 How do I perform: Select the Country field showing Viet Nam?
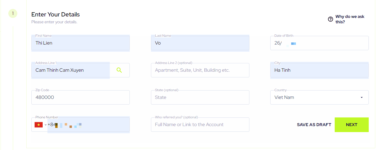coord(319,97)
